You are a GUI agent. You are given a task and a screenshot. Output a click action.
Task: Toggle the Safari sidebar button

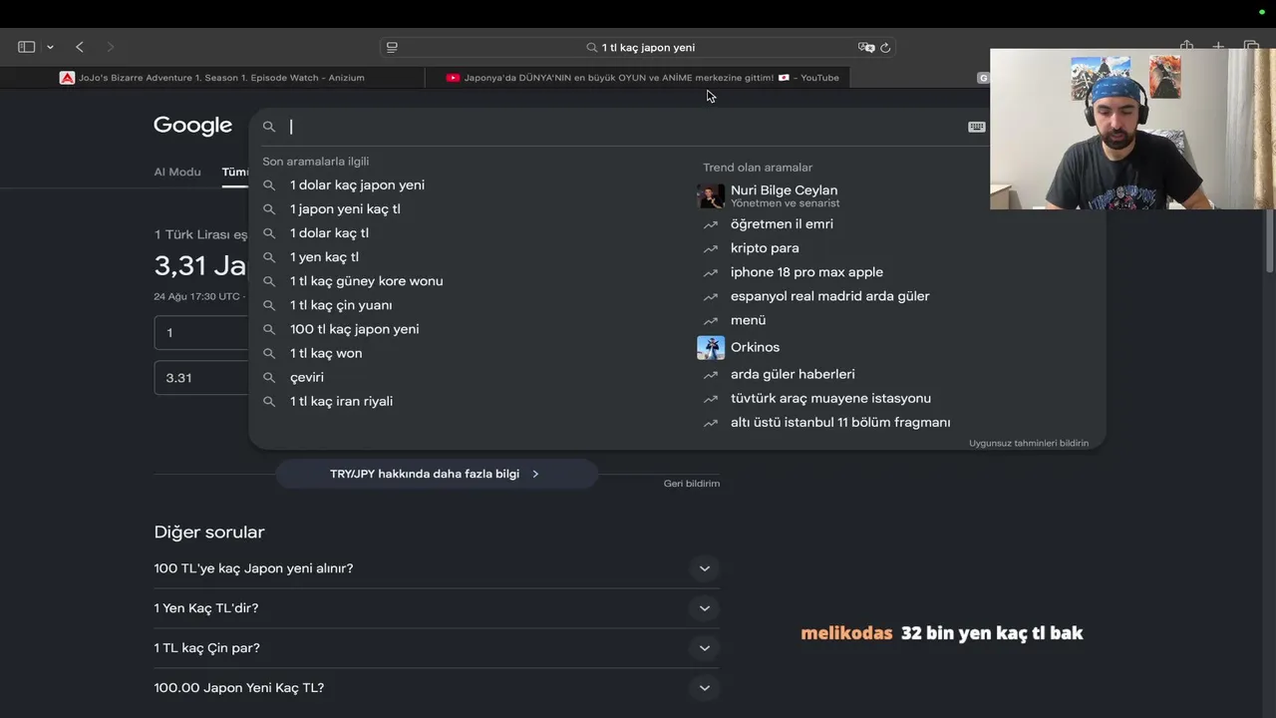27,47
